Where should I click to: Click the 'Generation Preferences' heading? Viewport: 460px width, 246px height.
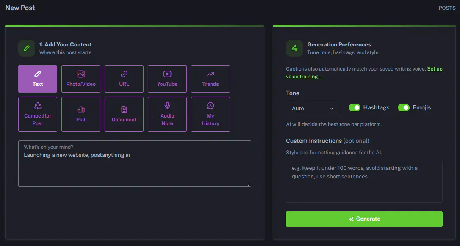[339, 44]
